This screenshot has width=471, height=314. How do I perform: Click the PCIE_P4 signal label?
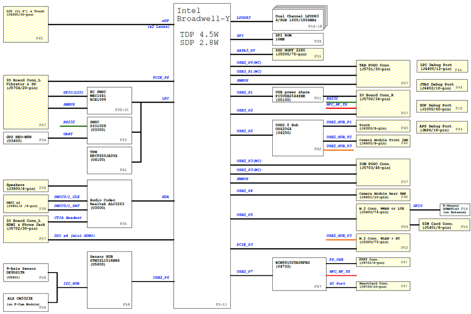tap(161, 78)
